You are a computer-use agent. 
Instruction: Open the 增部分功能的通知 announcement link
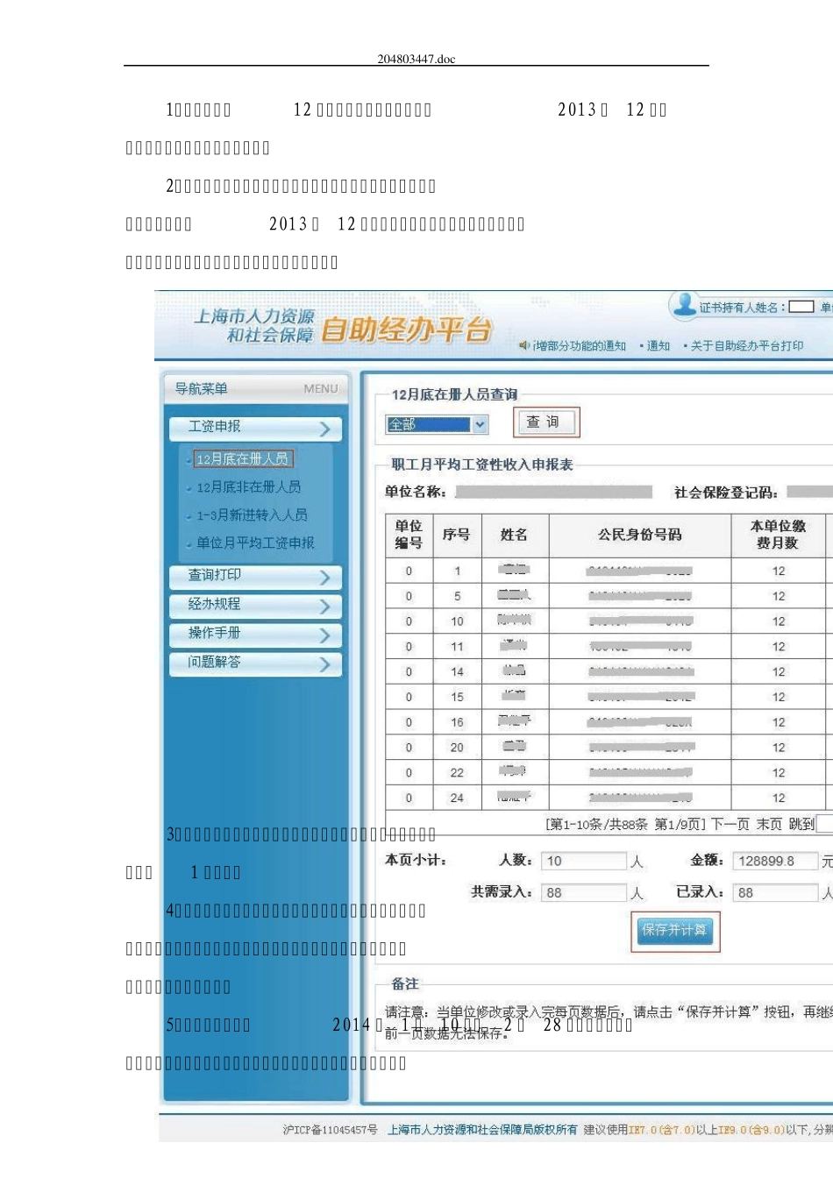[x=580, y=346]
